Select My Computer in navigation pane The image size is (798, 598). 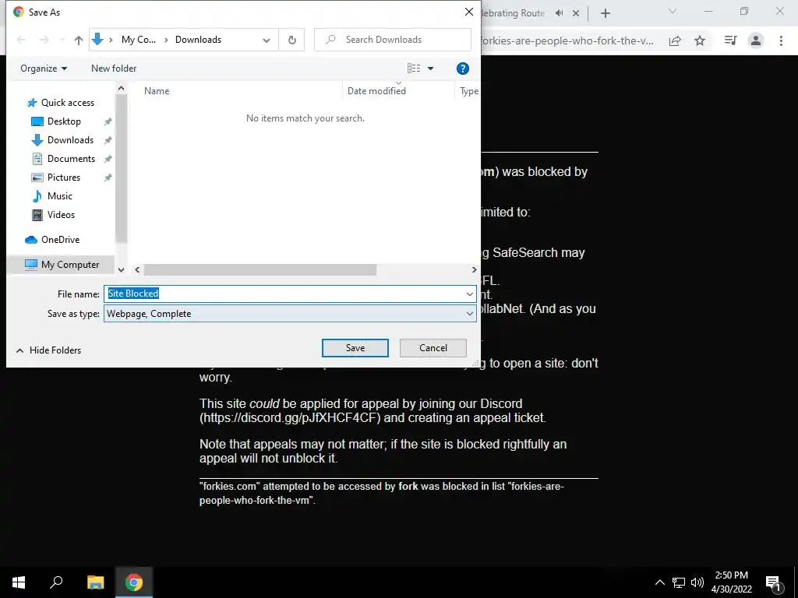(x=69, y=265)
